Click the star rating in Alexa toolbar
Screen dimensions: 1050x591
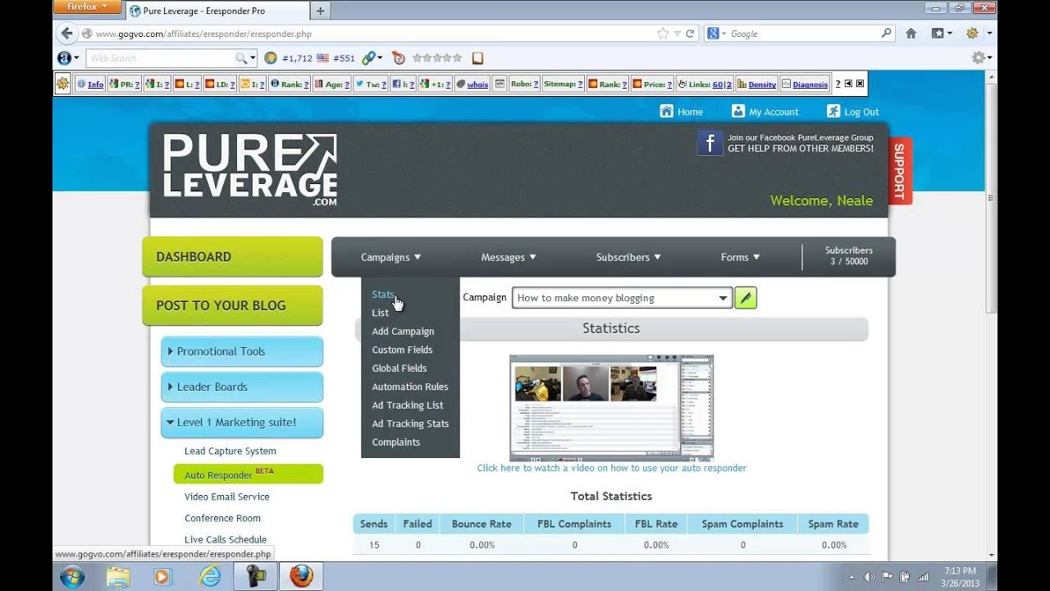click(437, 58)
